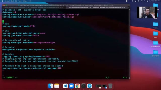
Task: Open the Help menu
Action: click(30, 1)
